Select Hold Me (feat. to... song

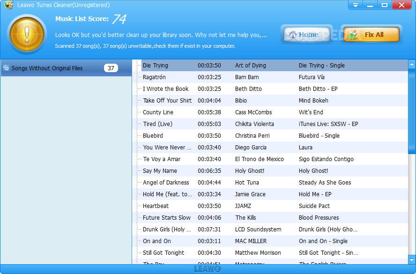tap(167, 194)
